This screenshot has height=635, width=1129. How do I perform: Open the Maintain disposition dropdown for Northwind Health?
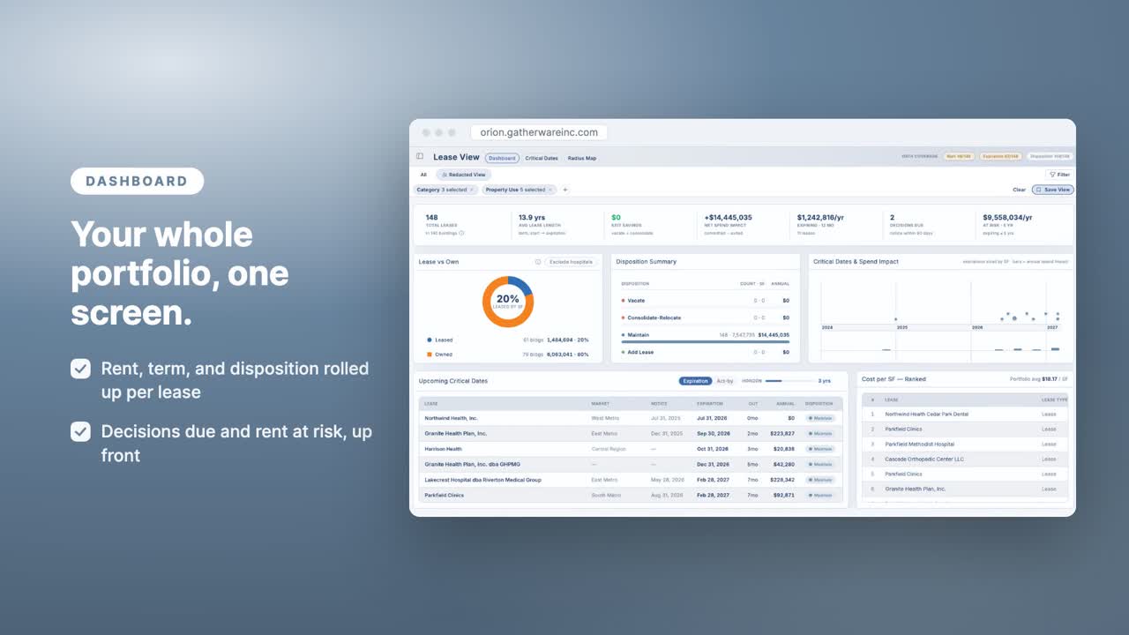820,418
